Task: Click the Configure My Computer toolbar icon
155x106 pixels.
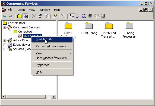Action: pos(103,16)
